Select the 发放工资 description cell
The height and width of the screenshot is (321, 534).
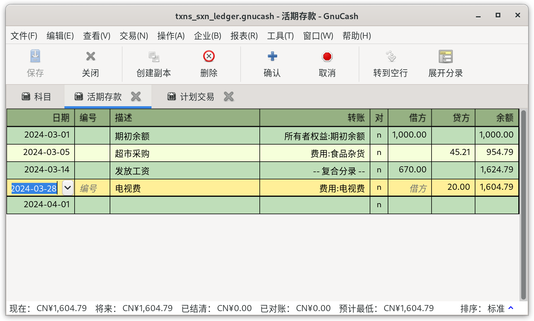(x=185, y=170)
